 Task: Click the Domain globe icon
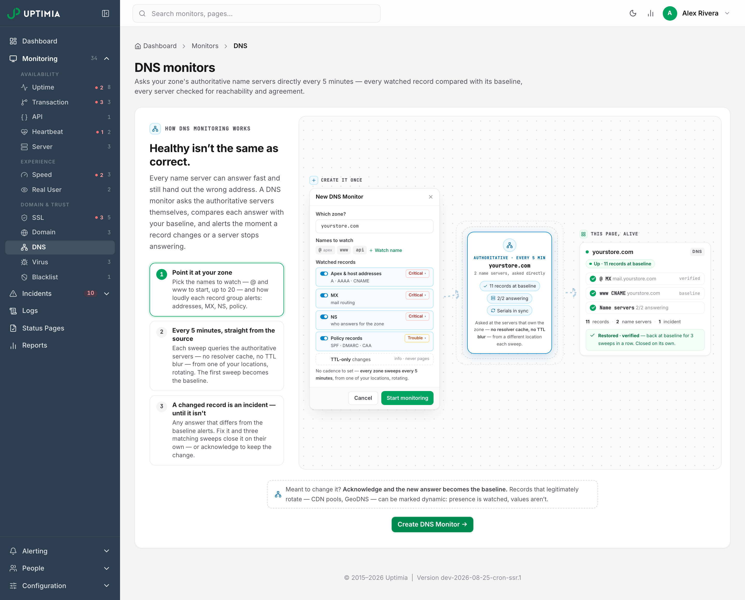[24, 232]
